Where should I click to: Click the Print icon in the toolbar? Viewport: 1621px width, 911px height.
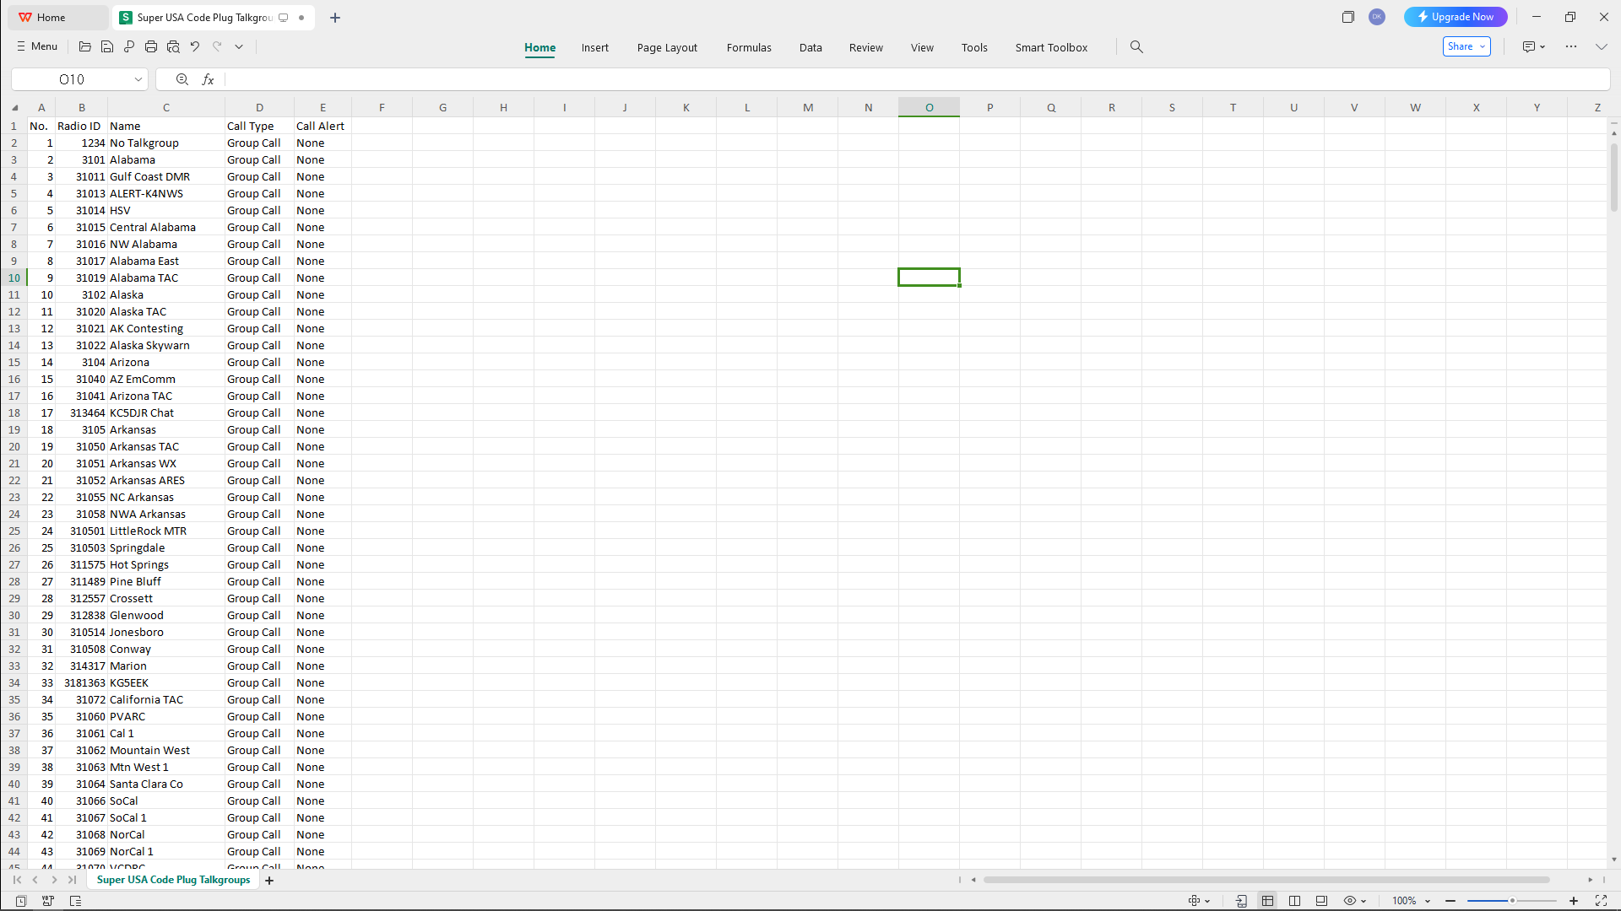151,47
